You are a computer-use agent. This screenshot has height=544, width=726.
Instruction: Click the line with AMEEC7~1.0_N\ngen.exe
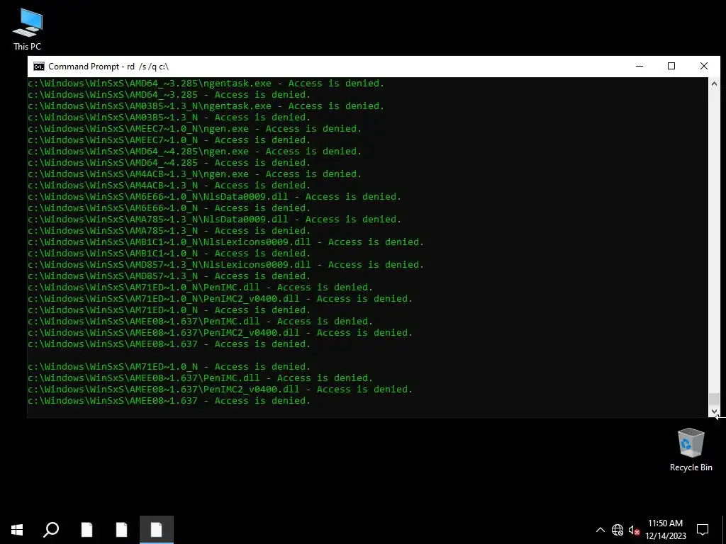[x=194, y=129]
